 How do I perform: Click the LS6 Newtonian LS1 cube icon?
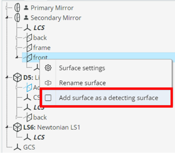[x=17, y=127]
